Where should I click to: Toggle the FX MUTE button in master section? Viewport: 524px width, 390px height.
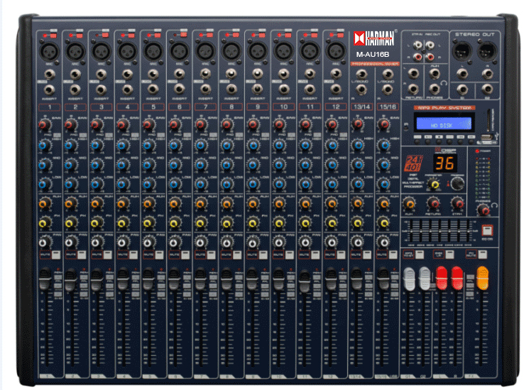tap(482, 255)
